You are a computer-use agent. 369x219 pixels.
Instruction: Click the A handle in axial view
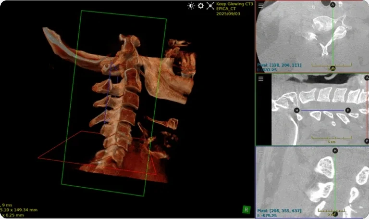tap(332, 4)
